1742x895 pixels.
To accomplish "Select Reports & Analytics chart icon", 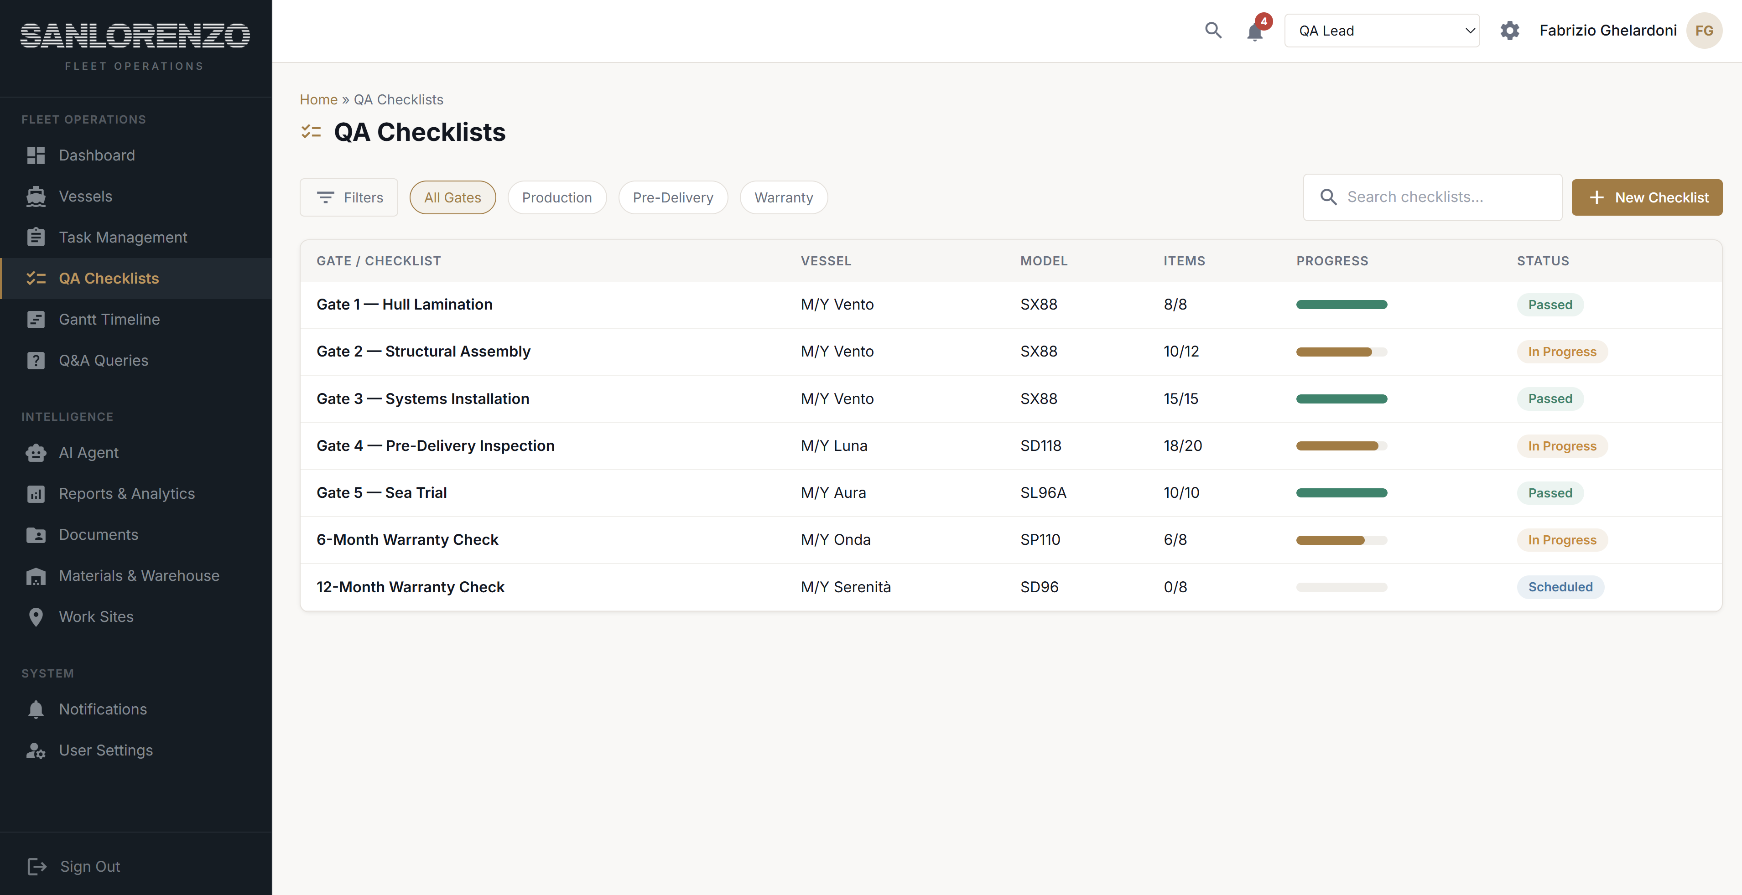I will (36, 493).
